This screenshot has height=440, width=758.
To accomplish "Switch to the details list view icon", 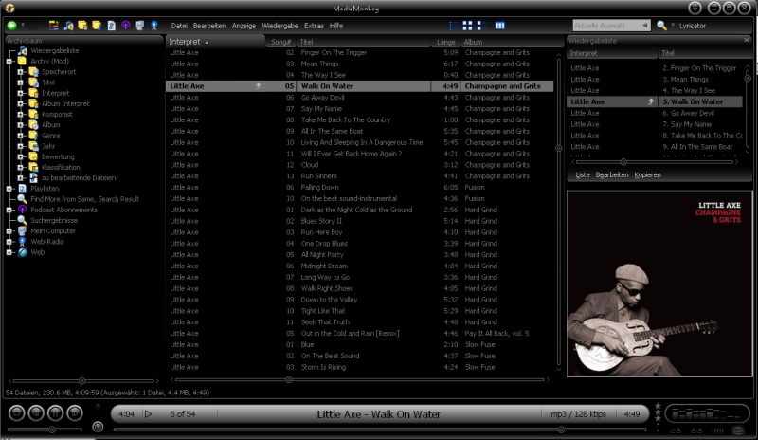I will (454, 26).
